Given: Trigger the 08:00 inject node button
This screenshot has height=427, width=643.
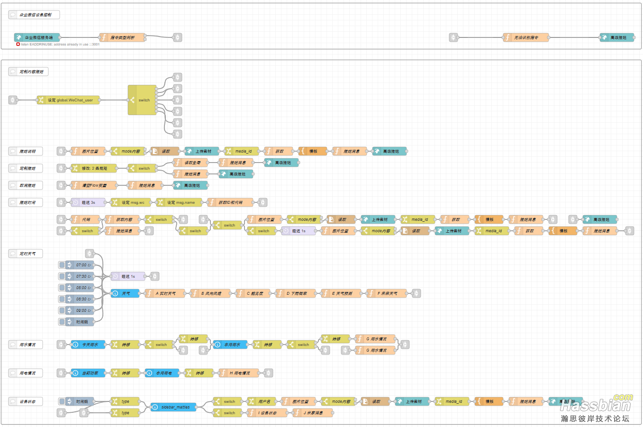Looking at the screenshot, I should (62, 288).
